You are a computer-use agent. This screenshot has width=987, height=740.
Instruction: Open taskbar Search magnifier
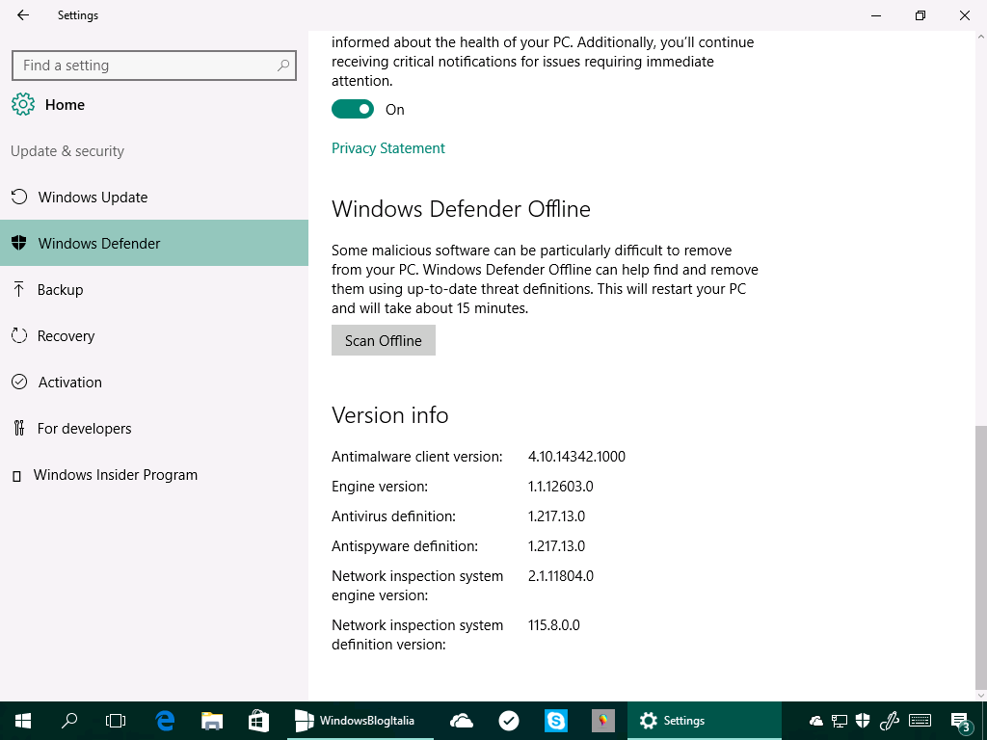coord(69,721)
